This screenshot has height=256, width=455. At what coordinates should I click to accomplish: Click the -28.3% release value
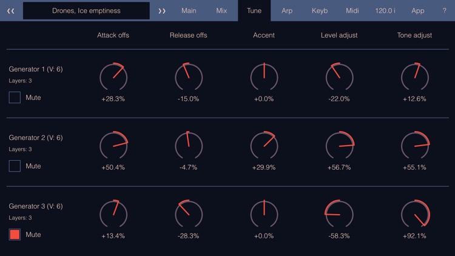[188, 236]
